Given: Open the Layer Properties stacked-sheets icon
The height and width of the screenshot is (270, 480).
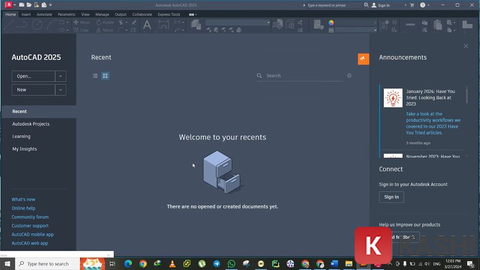Looking at the screenshot, I should point(196,25).
